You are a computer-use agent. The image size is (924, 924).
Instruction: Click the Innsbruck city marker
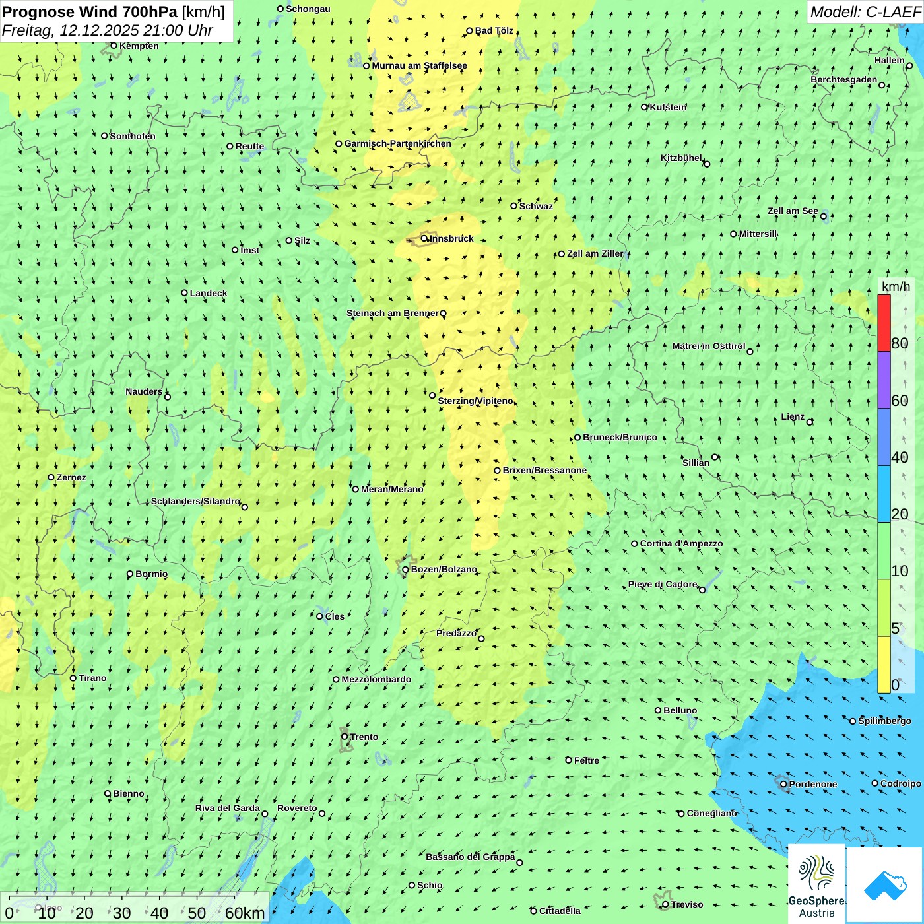click(x=424, y=239)
